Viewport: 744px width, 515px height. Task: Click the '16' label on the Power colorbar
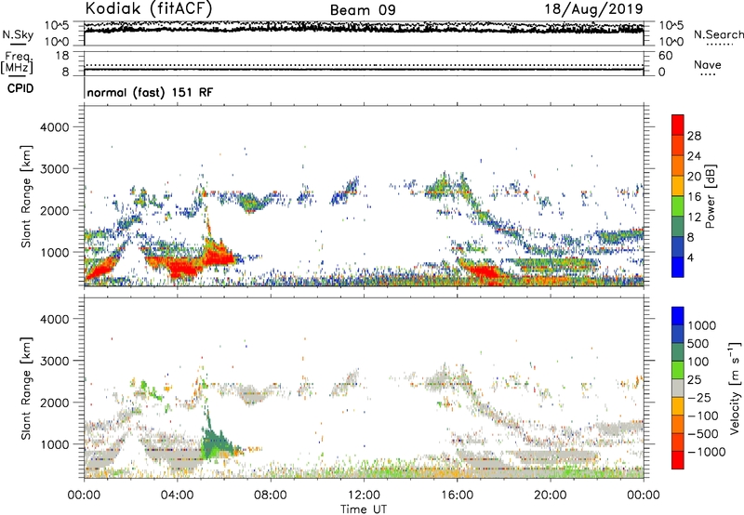point(694,197)
